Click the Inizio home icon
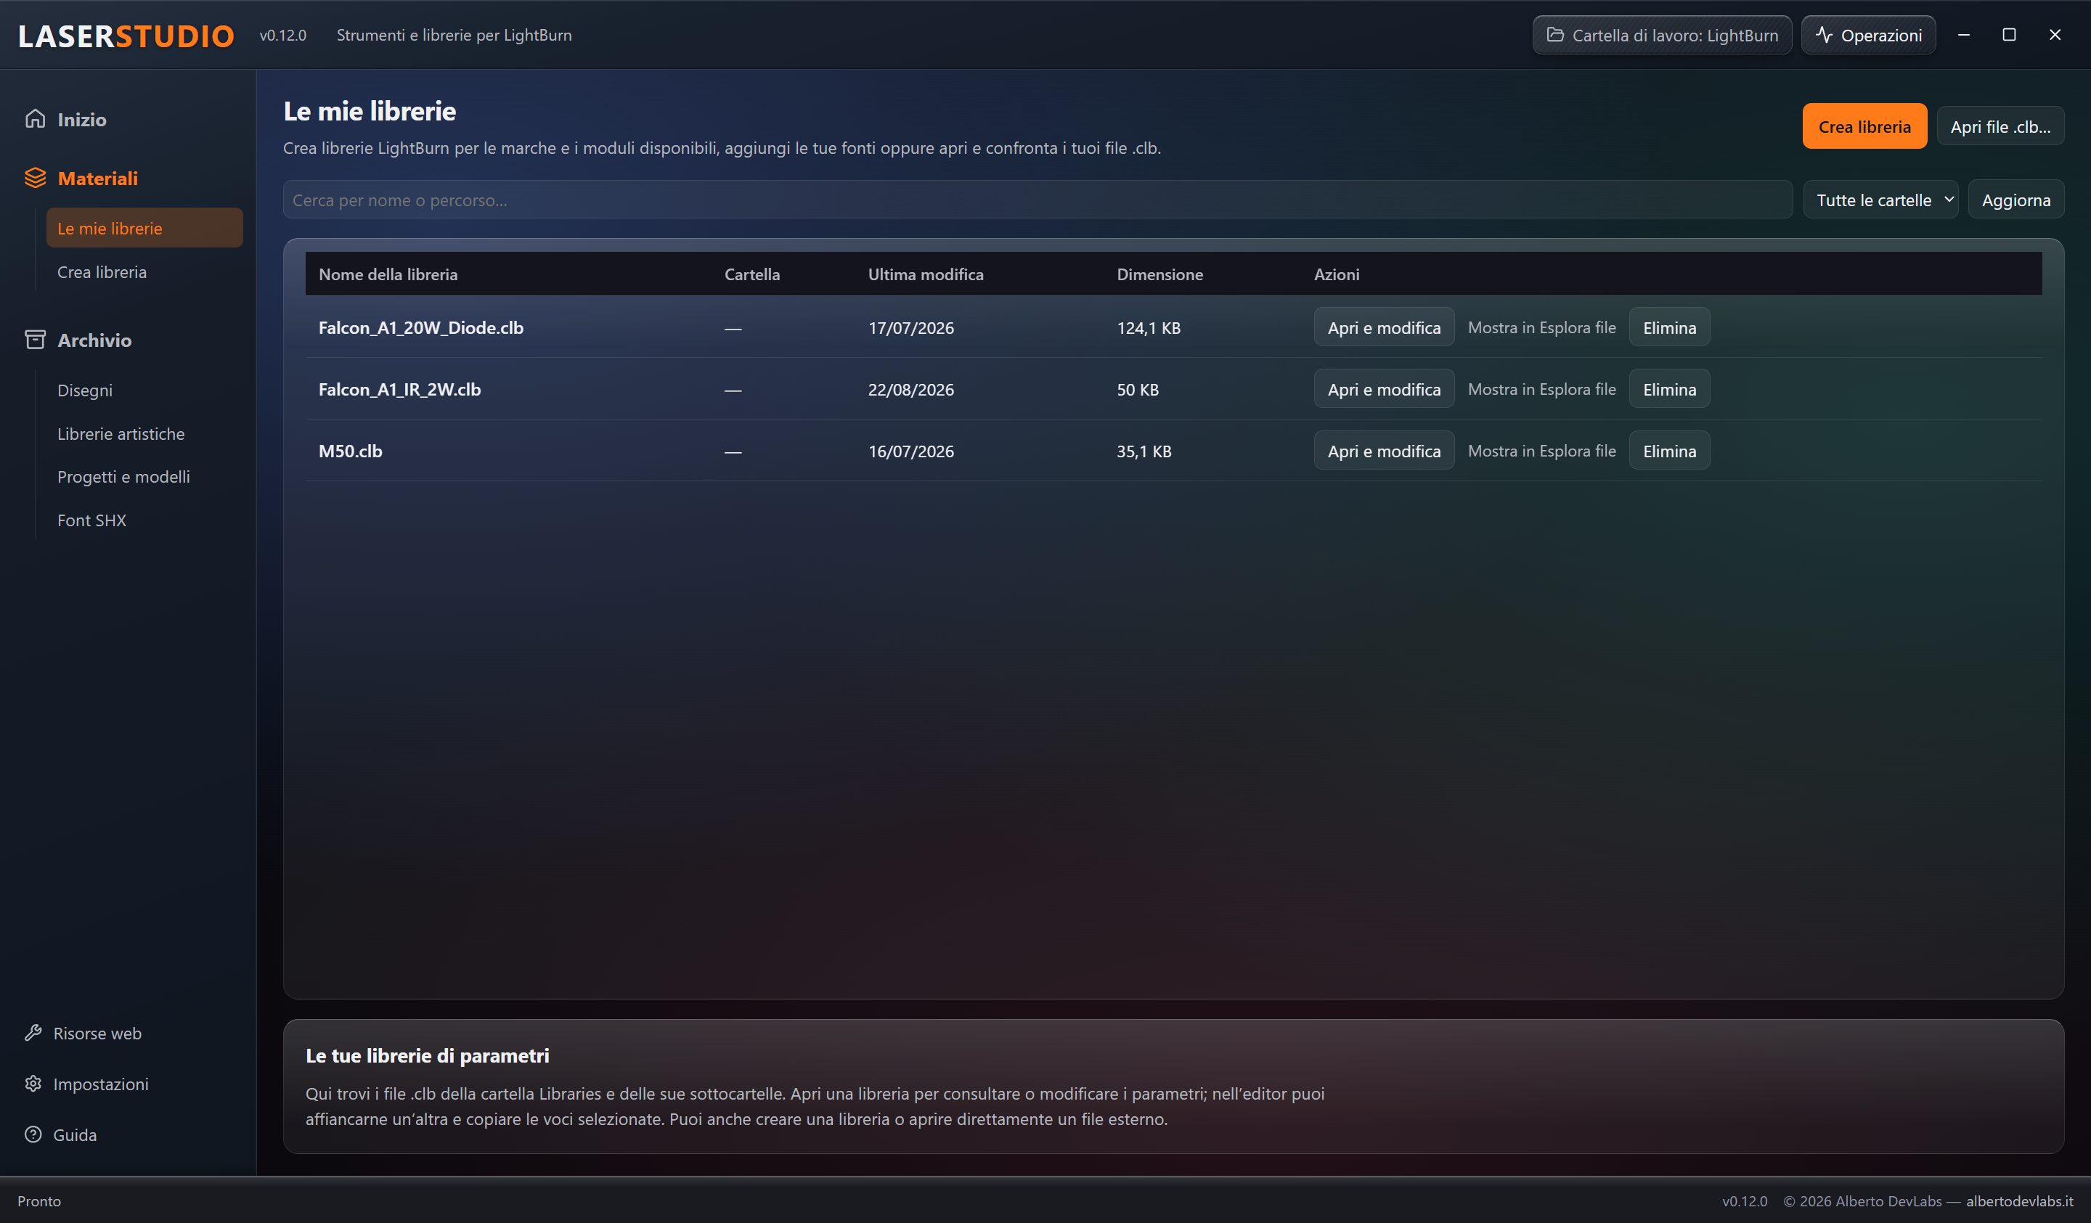Screen dimensions: 2091x1223 [35, 118]
